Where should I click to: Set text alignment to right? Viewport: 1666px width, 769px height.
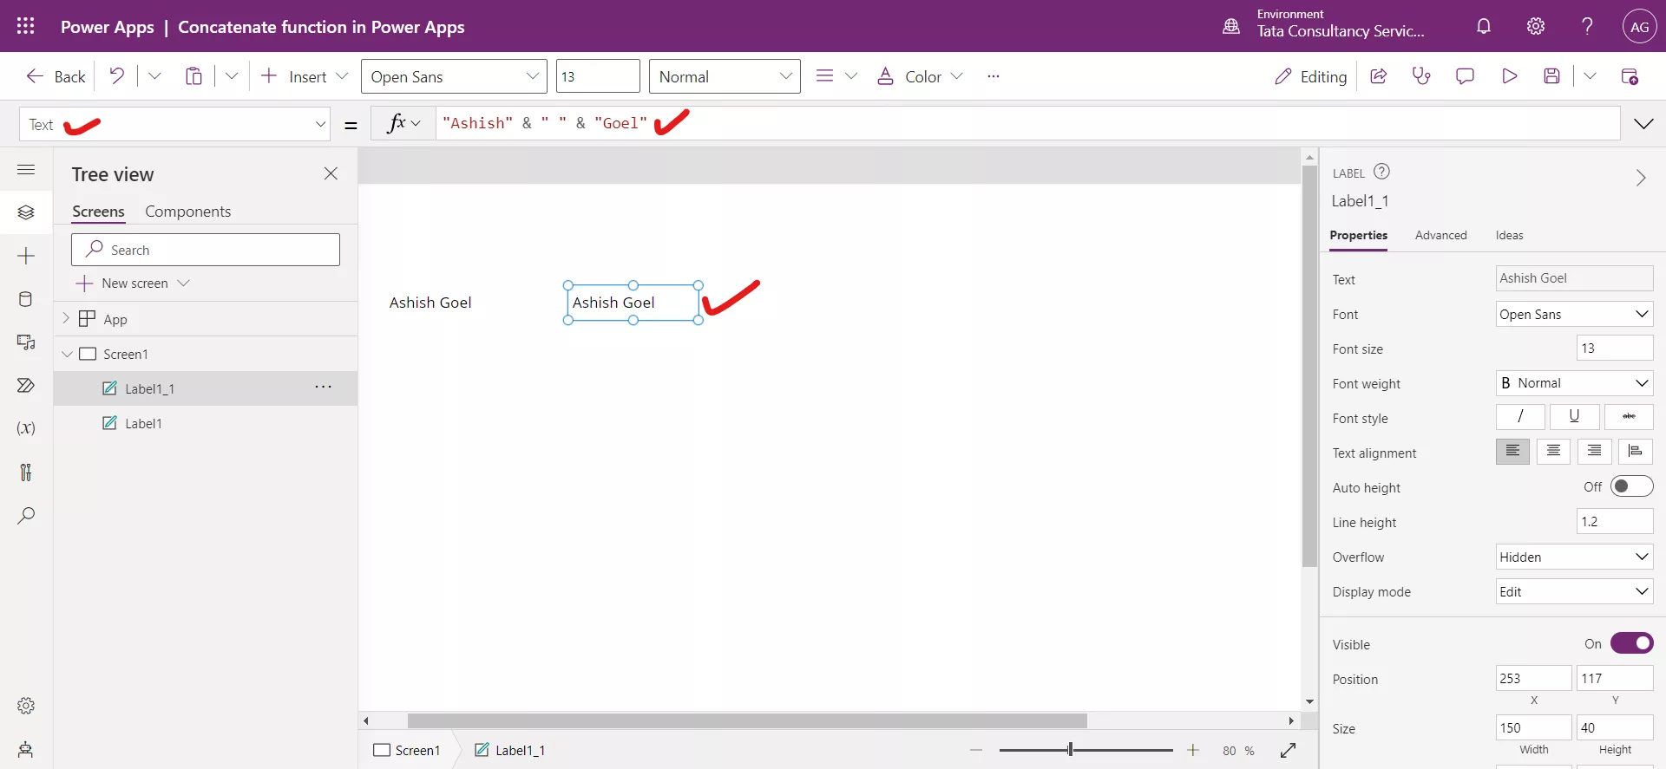[x=1595, y=452]
